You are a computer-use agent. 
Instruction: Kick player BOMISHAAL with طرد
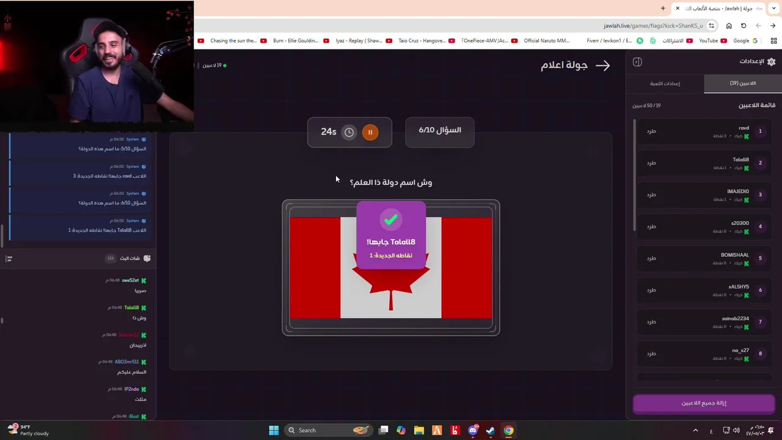(651, 258)
